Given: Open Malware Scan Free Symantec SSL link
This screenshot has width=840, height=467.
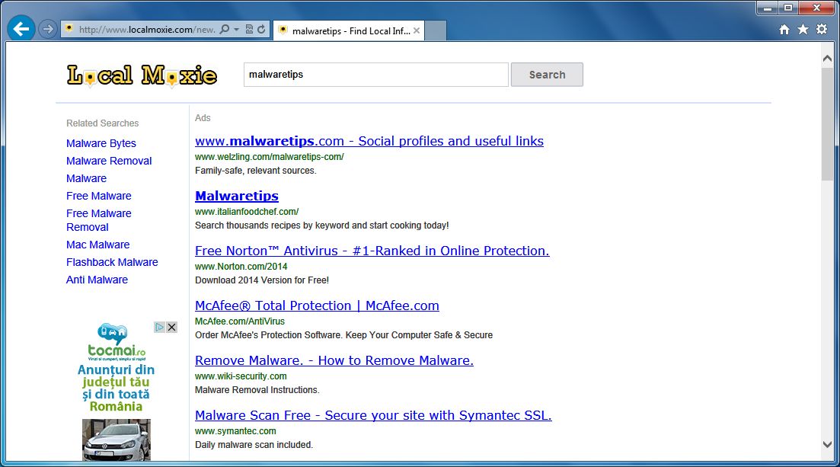Looking at the screenshot, I should coord(373,415).
